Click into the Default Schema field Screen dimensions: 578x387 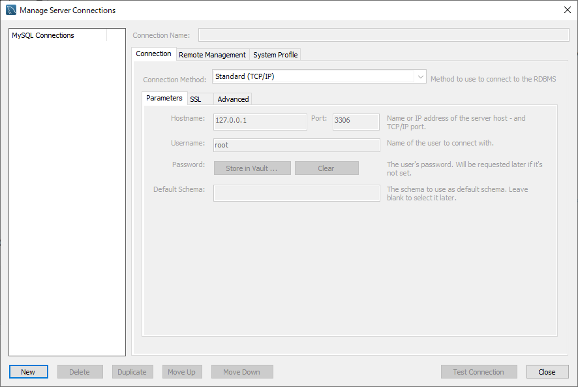coord(297,193)
